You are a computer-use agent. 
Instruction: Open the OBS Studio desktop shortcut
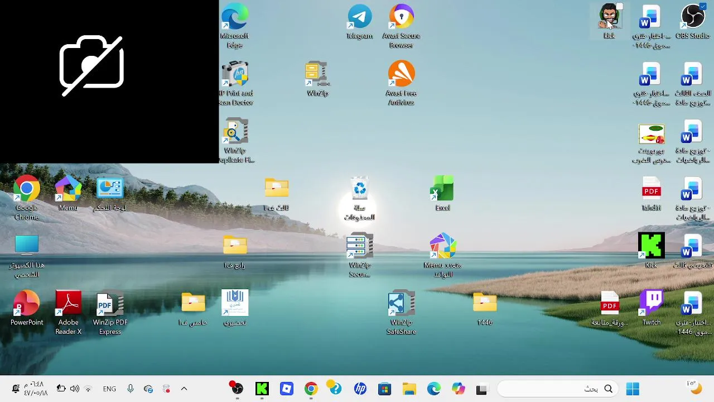click(x=693, y=21)
